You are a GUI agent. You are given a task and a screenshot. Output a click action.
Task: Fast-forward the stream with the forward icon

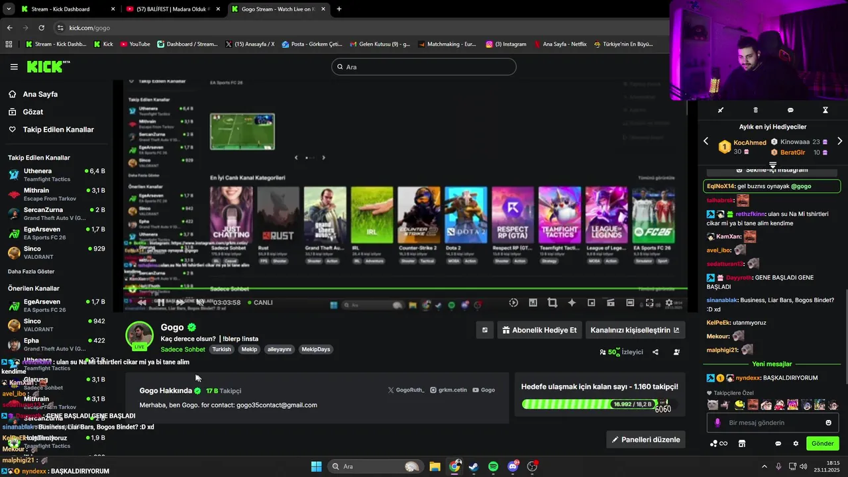180,303
